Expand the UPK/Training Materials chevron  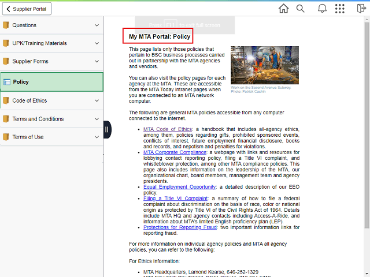click(97, 43)
